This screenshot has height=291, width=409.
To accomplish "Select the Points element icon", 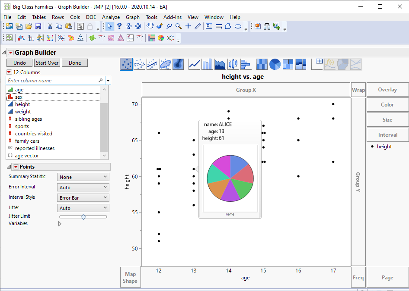I will click(126, 64).
